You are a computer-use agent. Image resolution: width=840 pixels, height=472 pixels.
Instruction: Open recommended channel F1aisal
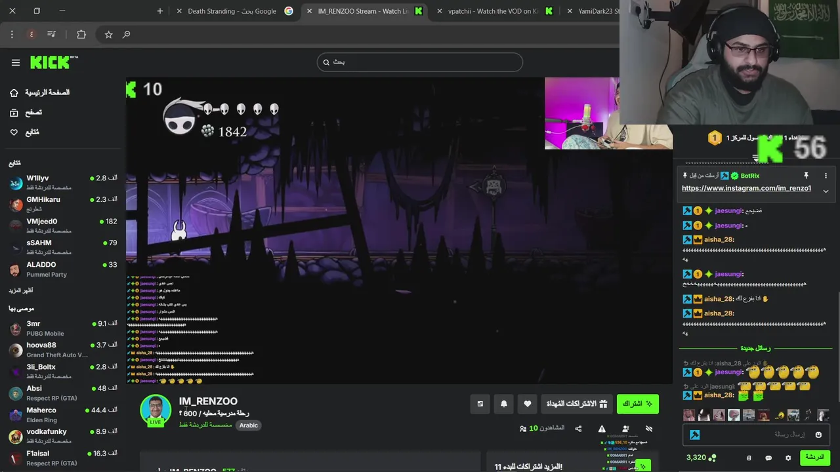(x=63, y=458)
